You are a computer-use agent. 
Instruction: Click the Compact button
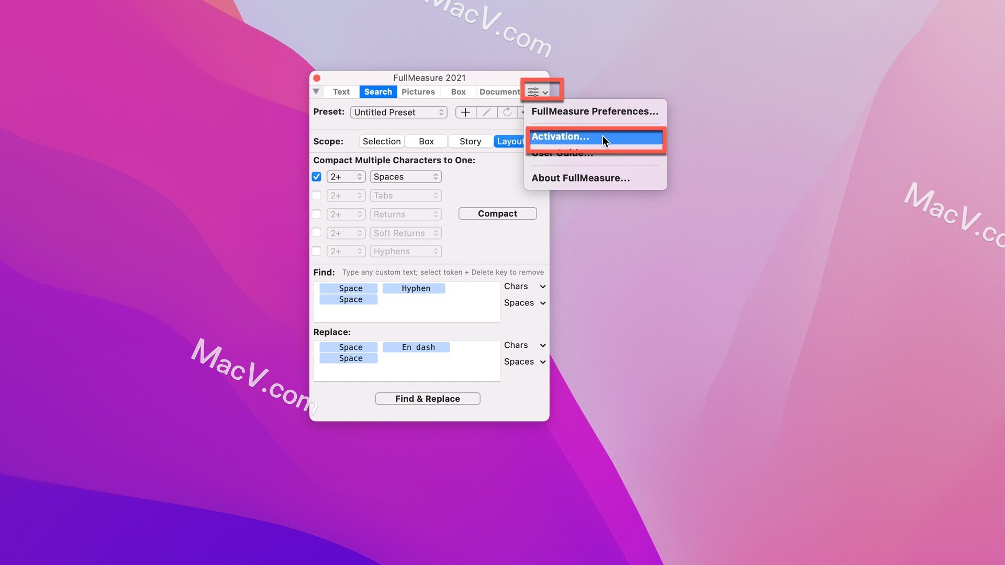497,214
